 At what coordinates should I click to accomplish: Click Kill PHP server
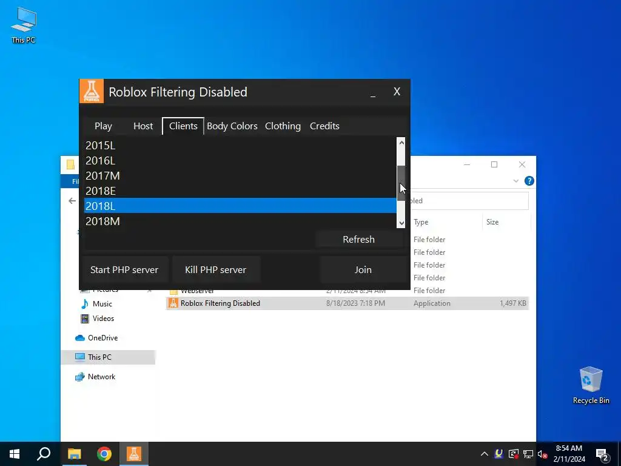pyautogui.click(x=216, y=270)
